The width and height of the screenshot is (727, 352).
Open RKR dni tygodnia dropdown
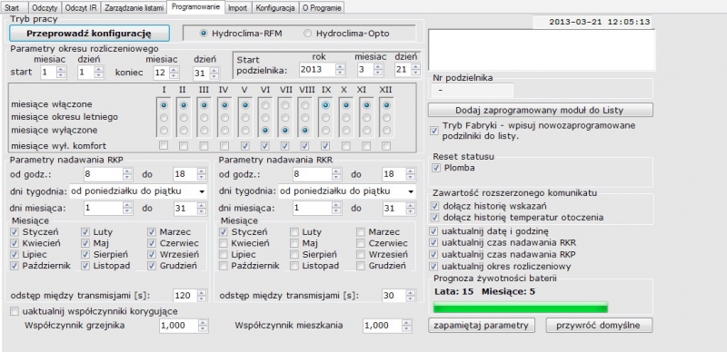coord(347,191)
